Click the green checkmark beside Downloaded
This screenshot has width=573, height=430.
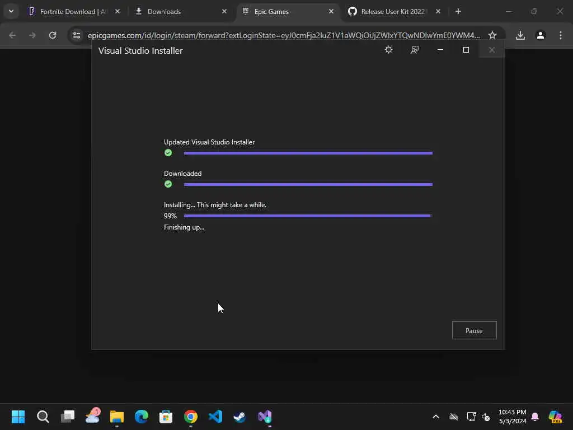pyautogui.click(x=168, y=184)
